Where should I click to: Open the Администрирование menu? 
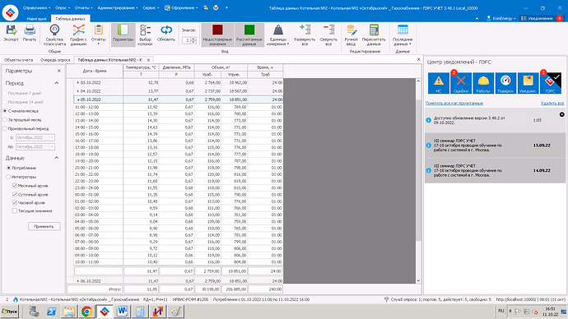pyautogui.click(x=118, y=7)
